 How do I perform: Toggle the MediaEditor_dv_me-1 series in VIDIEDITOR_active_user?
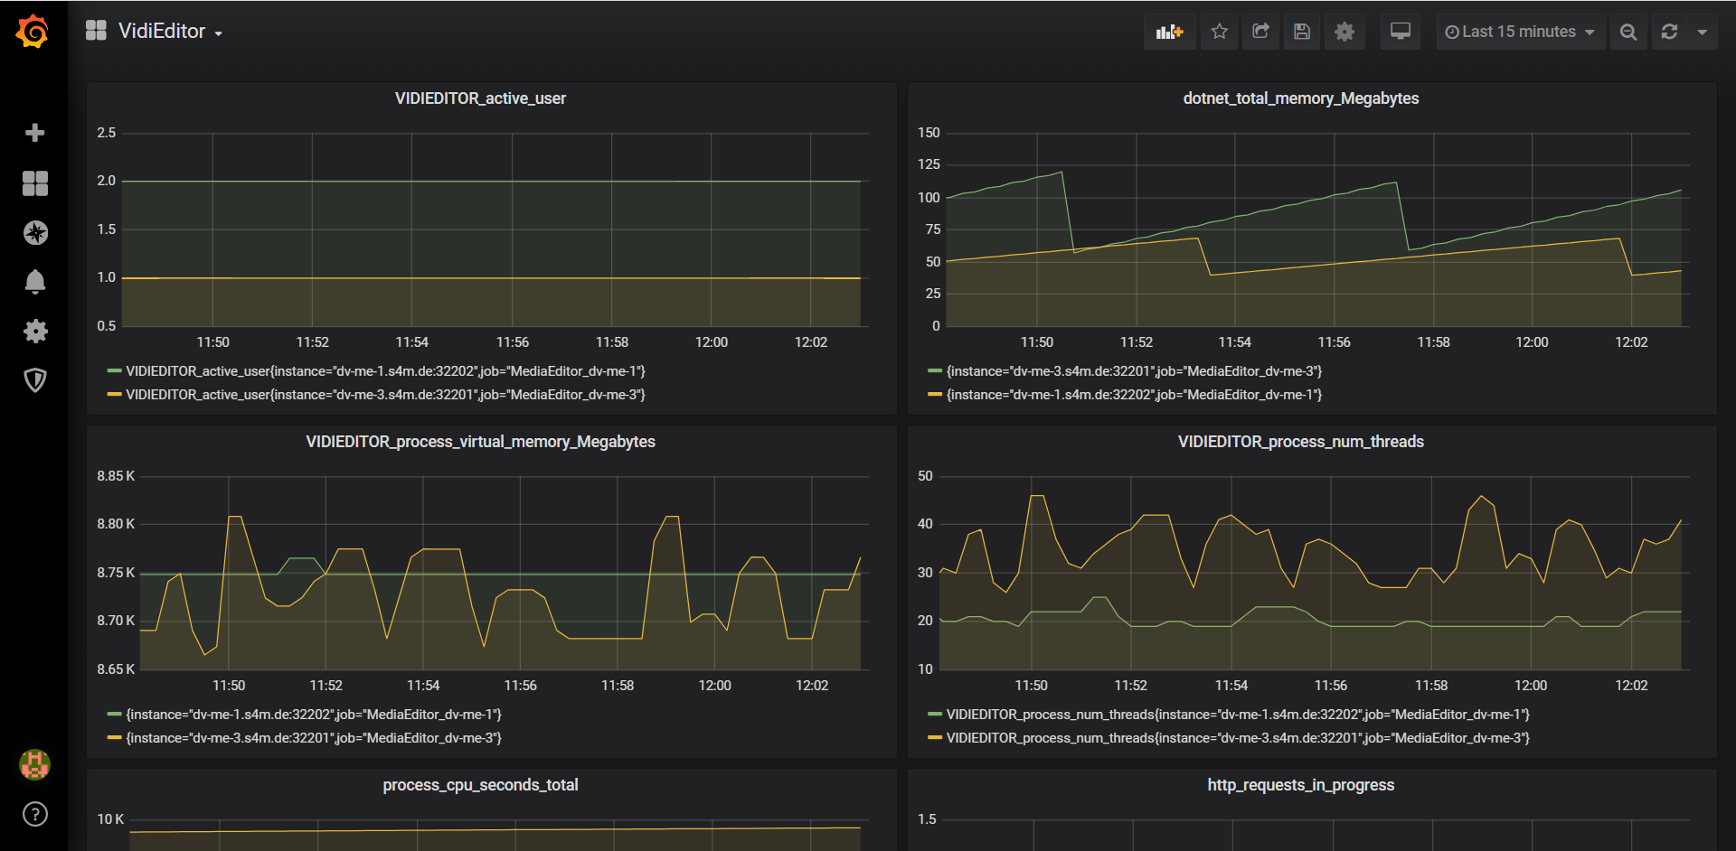(x=384, y=370)
